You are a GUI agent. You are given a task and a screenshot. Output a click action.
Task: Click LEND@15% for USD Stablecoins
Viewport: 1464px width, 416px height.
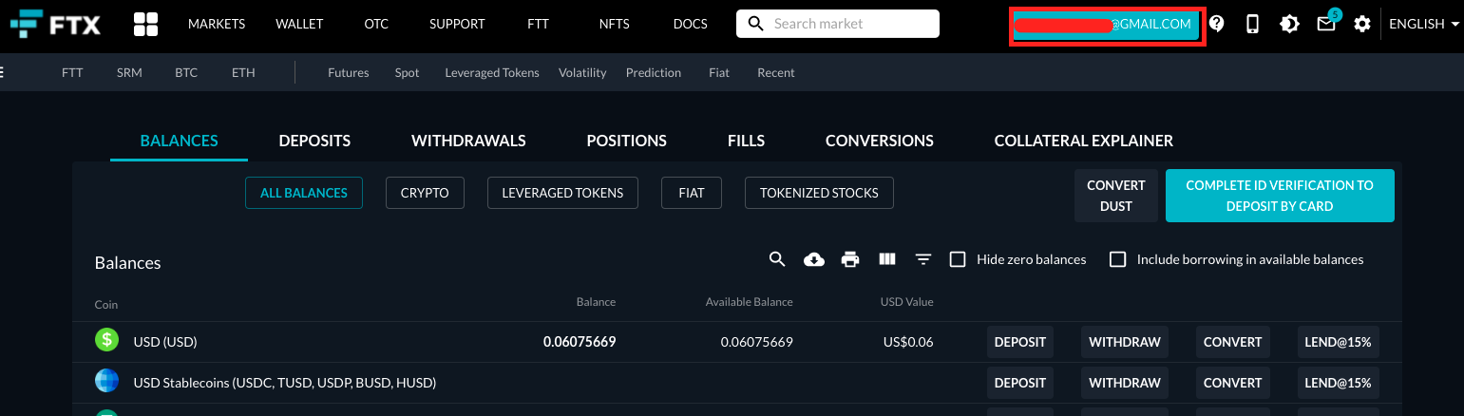1338,383
